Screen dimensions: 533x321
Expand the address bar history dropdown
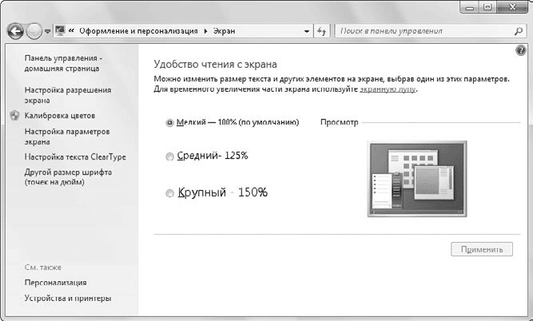308,32
